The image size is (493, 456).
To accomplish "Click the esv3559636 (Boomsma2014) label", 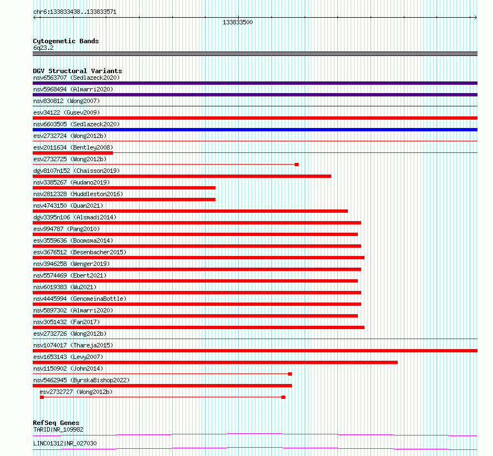I will 73,240.
